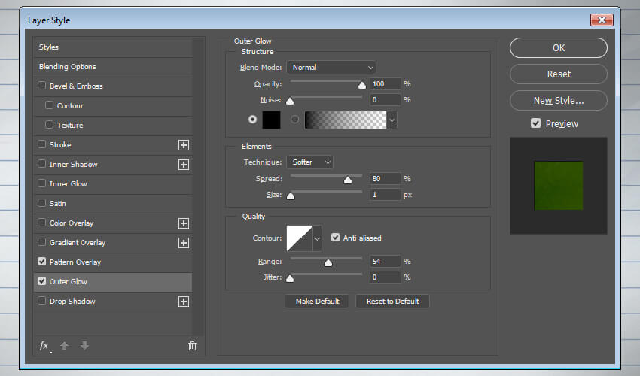Click the Reset button

[x=559, y=74]
